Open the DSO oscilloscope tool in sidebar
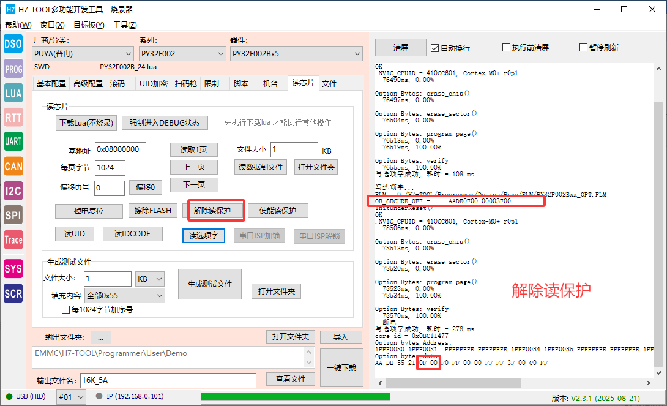Image resolution: width=667 pixels, height=406 pixels. pos(13,43)
